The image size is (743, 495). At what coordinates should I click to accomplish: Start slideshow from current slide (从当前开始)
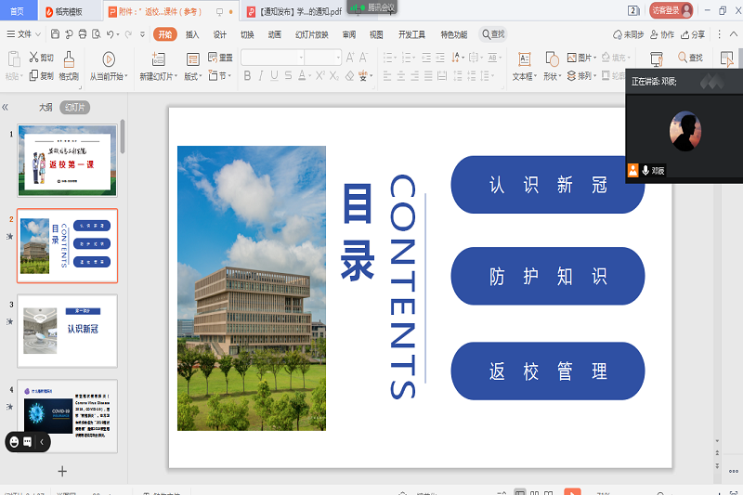click(x=109, y=59)
